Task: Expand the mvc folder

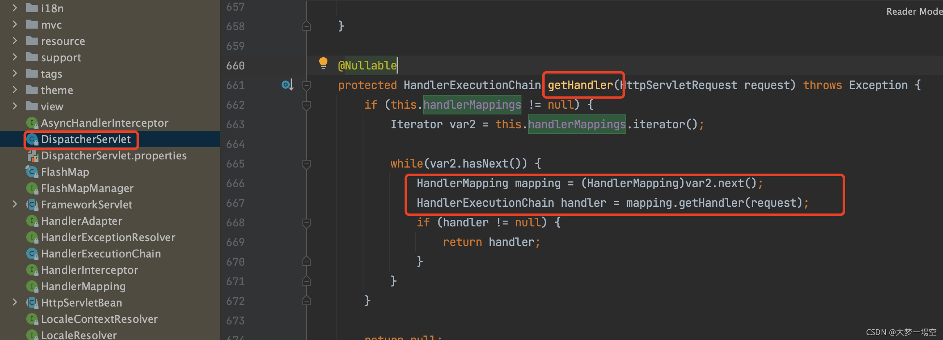Action: tap(15, 25)
